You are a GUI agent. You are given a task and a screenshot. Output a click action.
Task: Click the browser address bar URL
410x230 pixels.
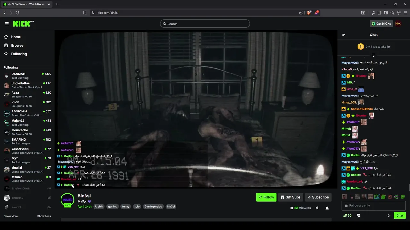pyautogui.click(x=108, y=13)
